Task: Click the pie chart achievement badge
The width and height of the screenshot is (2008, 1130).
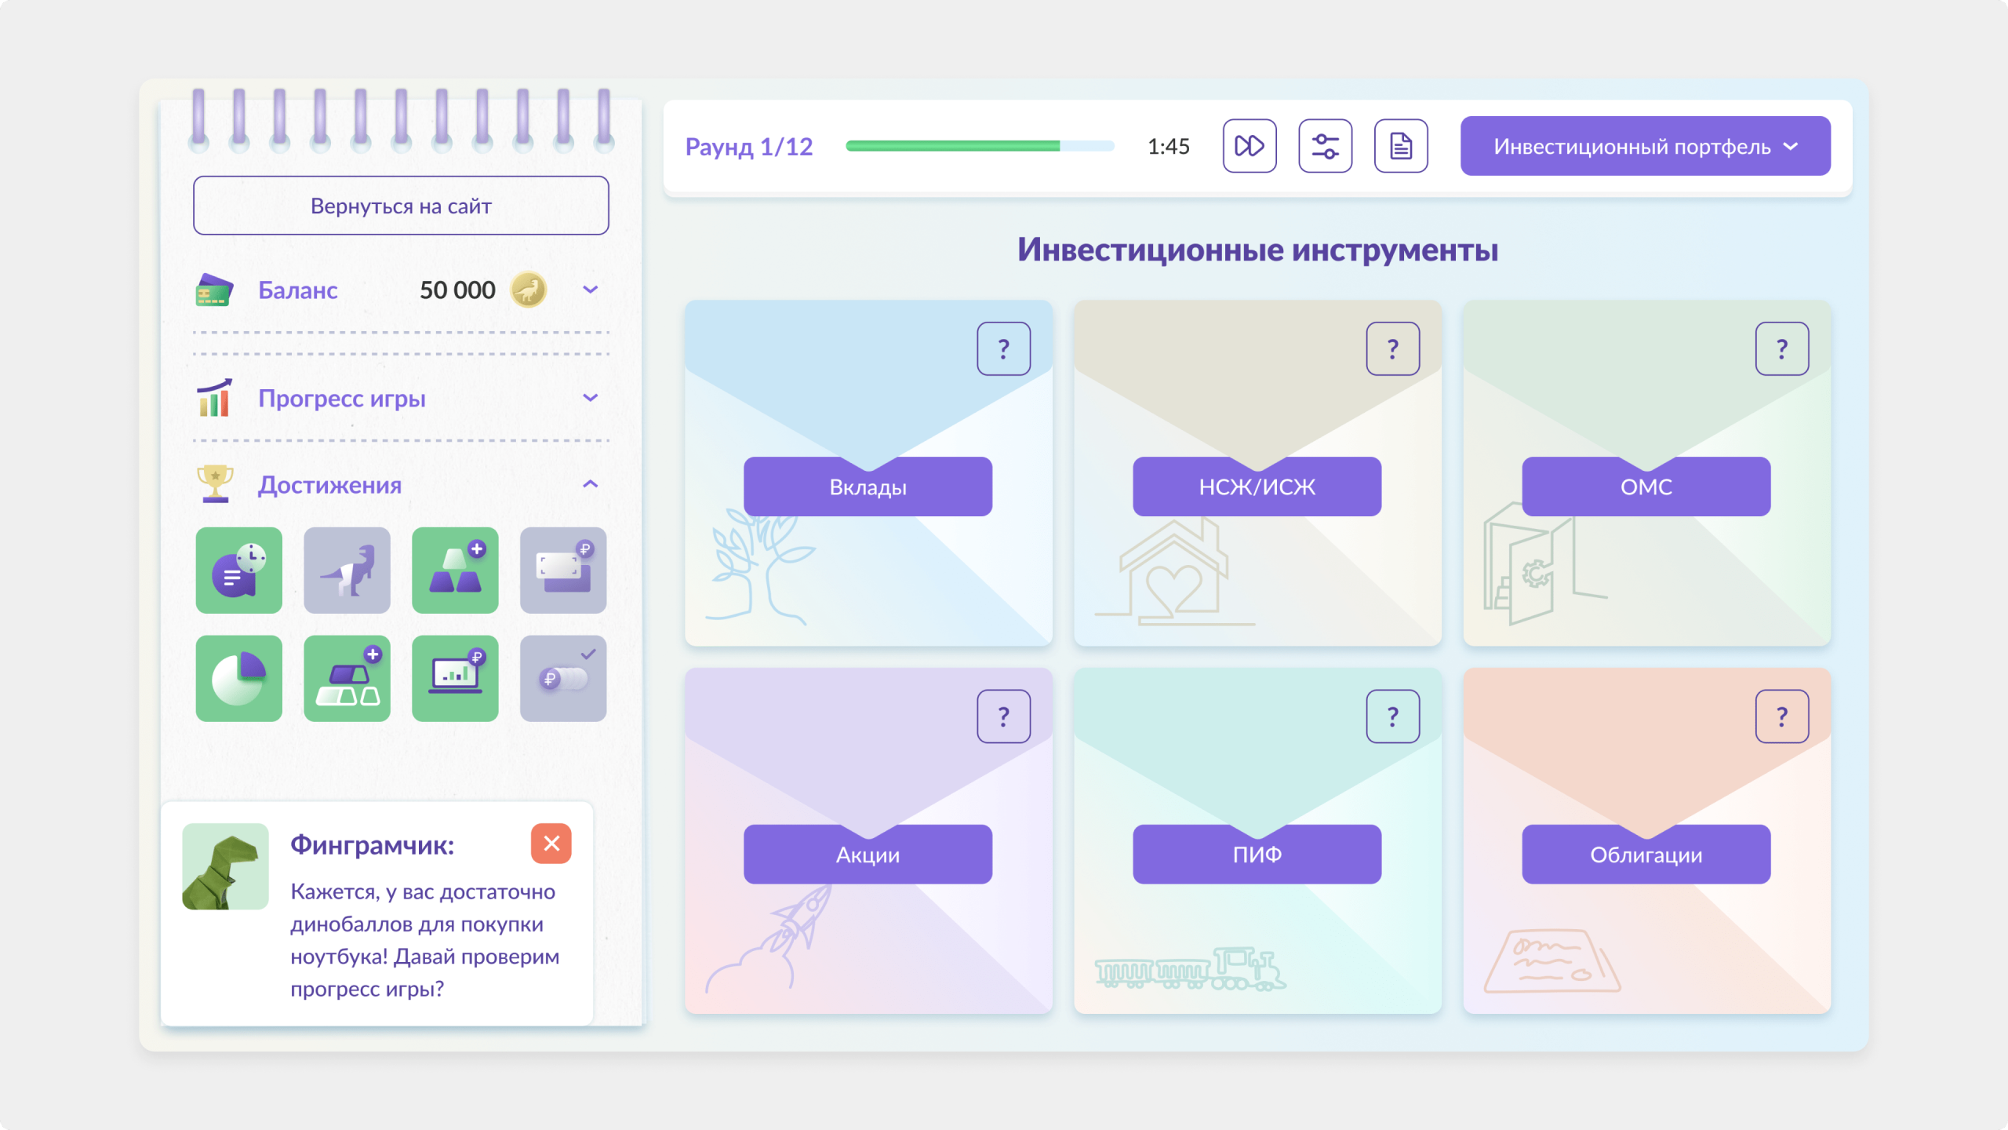Action: point(238,679)
